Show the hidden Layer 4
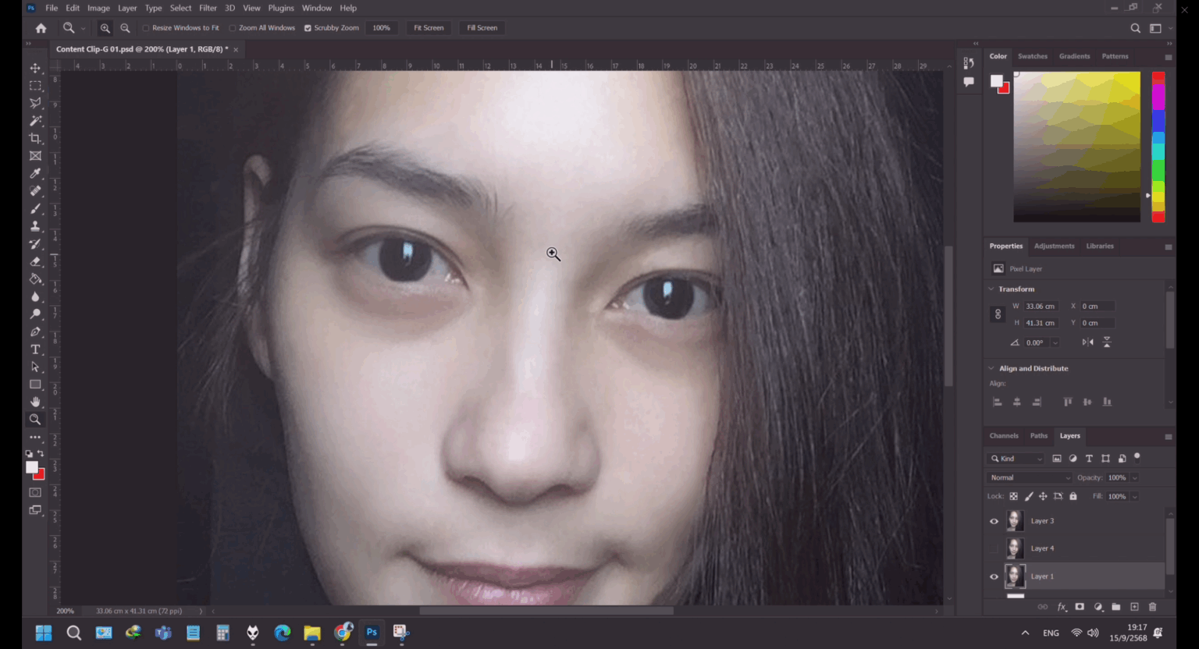Screen dimensions: 1199x649 994,548
